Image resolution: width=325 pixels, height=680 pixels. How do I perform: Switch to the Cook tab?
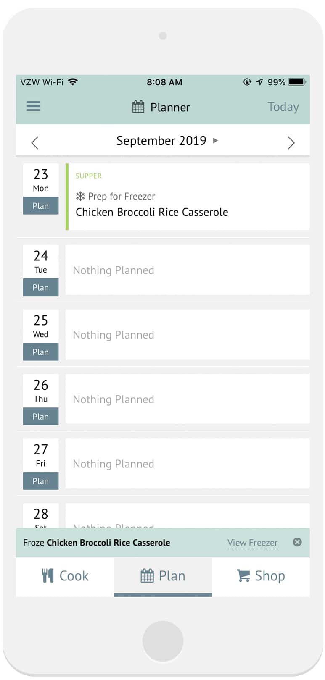tap(65, 576)
